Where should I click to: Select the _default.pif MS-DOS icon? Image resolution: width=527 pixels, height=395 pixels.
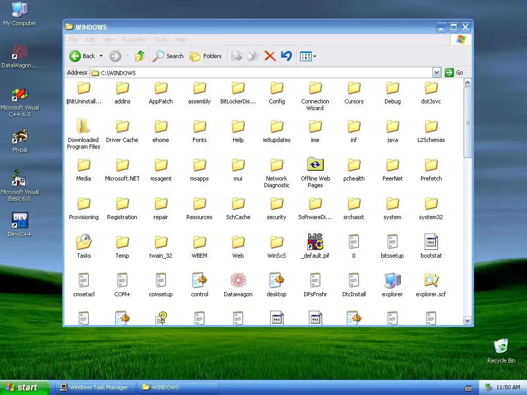(315, 242)
